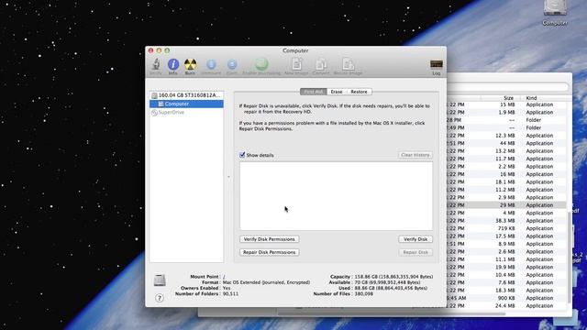Click Verify Disk Permissions button
Screen dimensions: 587x330
pos(269,239)
